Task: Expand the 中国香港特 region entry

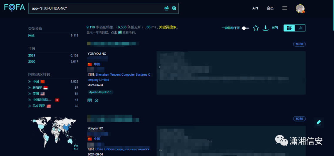Action: 30,100
